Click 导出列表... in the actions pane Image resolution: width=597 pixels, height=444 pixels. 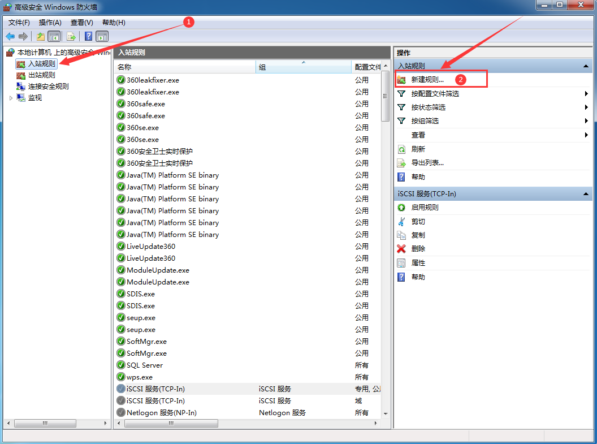[427, 163]
